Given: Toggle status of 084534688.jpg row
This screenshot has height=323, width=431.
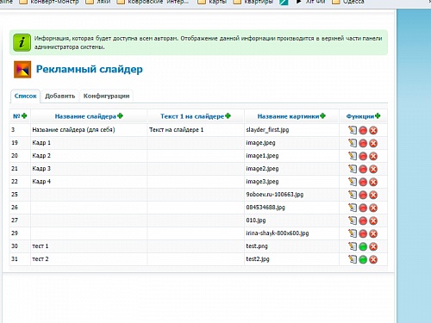Looking at the screenshot, I should pos(363,208).
